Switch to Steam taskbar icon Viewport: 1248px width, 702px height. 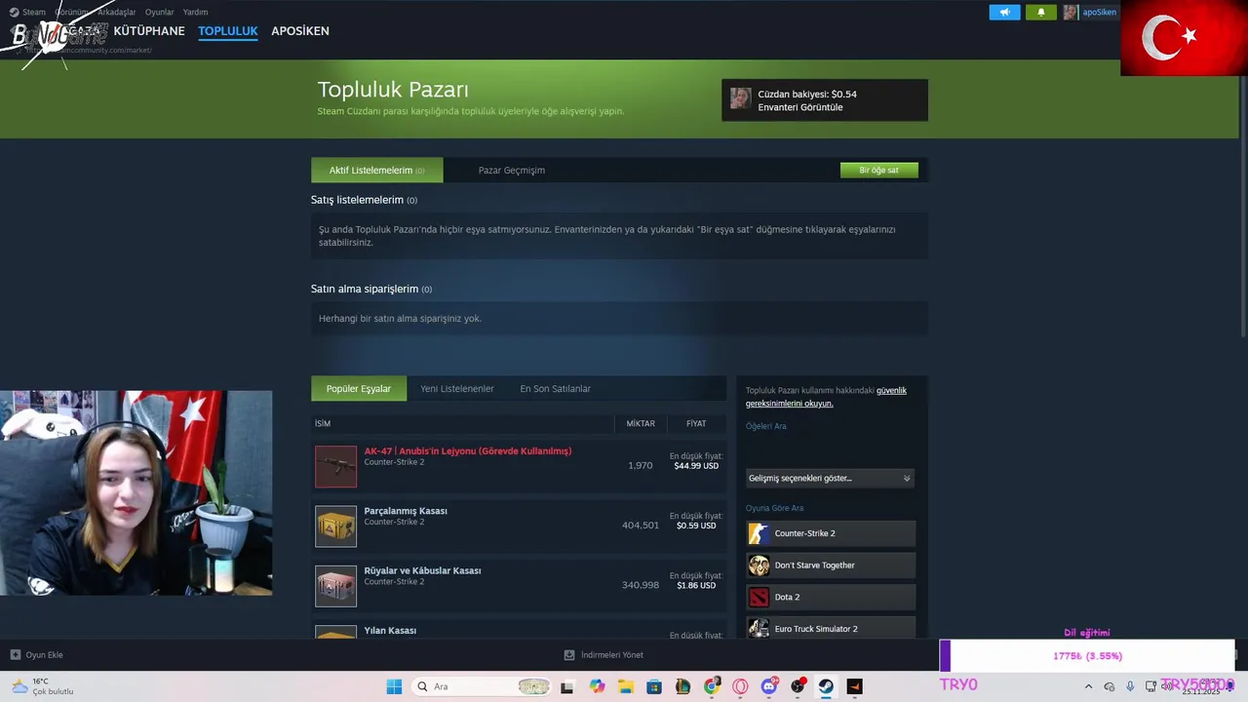pyautogui.click(x=826, y=686)
